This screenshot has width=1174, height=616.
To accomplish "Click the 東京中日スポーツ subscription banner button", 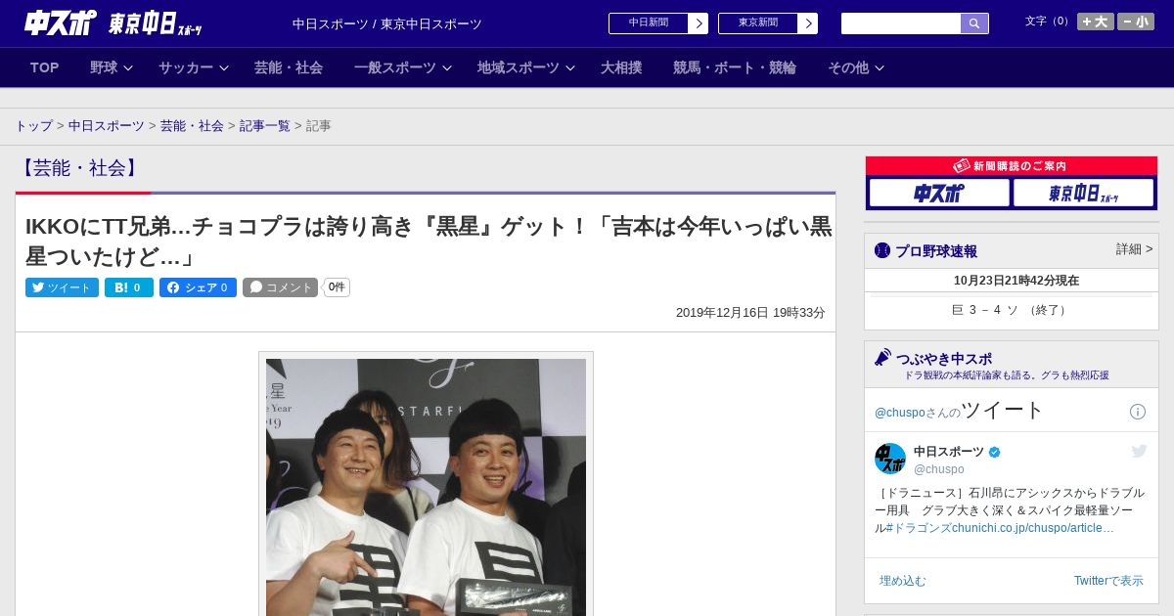I will click(1083, 194).
